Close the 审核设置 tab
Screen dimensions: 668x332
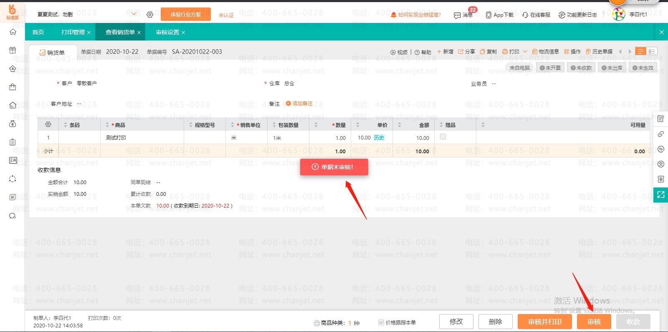click(x=183, y=33)
